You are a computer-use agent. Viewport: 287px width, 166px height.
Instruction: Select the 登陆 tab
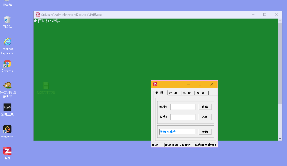click(160, 93)
